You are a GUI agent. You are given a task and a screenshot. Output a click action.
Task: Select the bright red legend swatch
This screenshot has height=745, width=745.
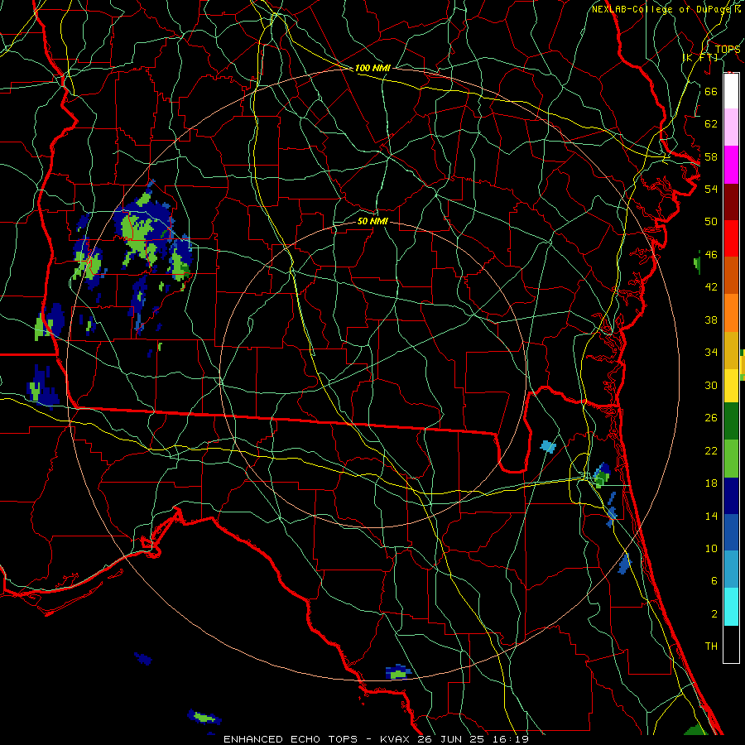[x=731, y=238]
